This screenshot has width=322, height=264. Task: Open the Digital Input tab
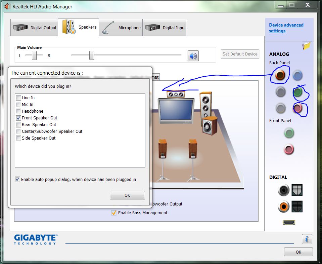(165, 28)
